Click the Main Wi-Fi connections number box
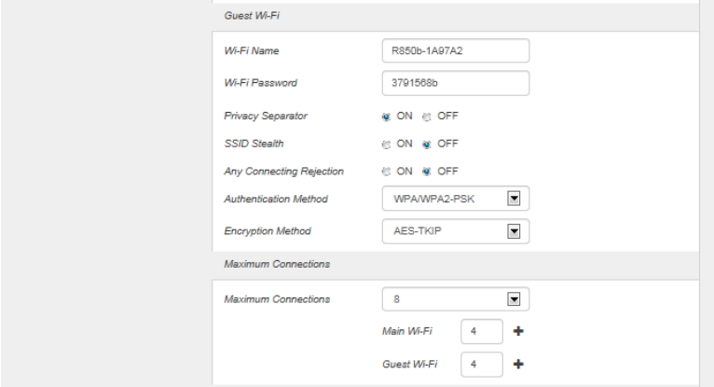 pyautogui.click(x=482, y=331)
